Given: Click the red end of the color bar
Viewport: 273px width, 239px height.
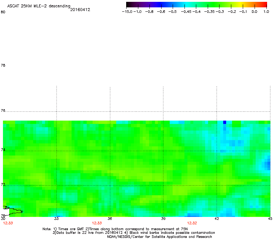Looking at the screenshot, I should 265,4.
